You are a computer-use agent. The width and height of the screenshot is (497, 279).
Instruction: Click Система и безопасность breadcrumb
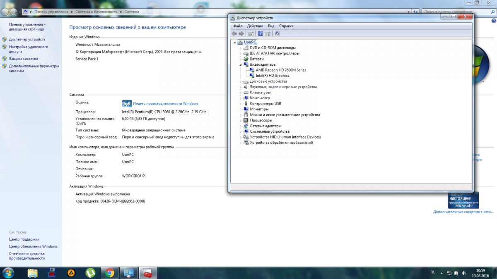point(97,12)
